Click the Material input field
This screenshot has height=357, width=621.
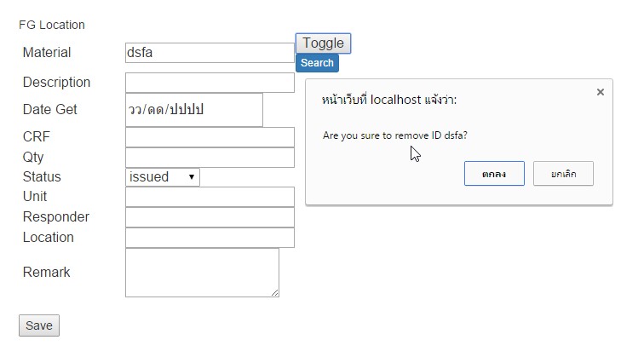(x=209, y=53)
